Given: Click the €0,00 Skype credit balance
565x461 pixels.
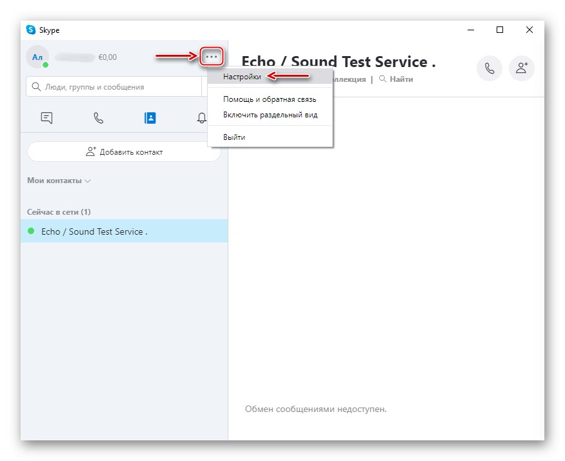Looking at the screenshot, I should [107, 57].
